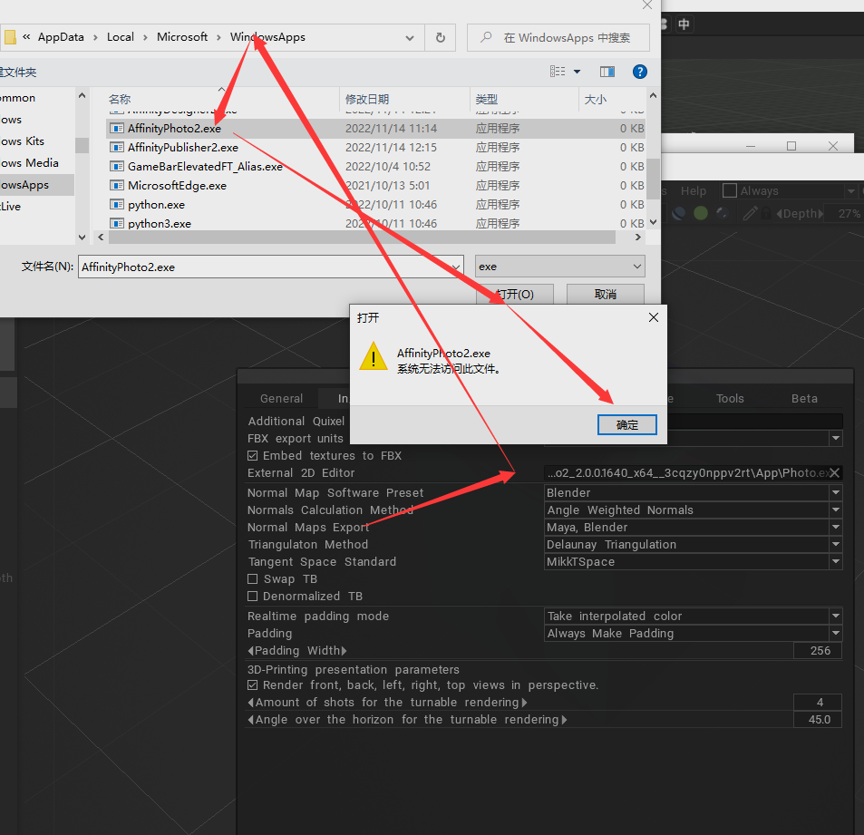Switch to the Beta tab
The image size is (864, 835).
(804, 398)
